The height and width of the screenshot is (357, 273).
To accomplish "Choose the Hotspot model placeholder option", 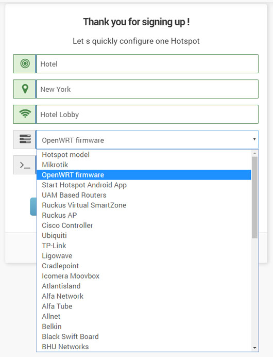I will [144, 155].
